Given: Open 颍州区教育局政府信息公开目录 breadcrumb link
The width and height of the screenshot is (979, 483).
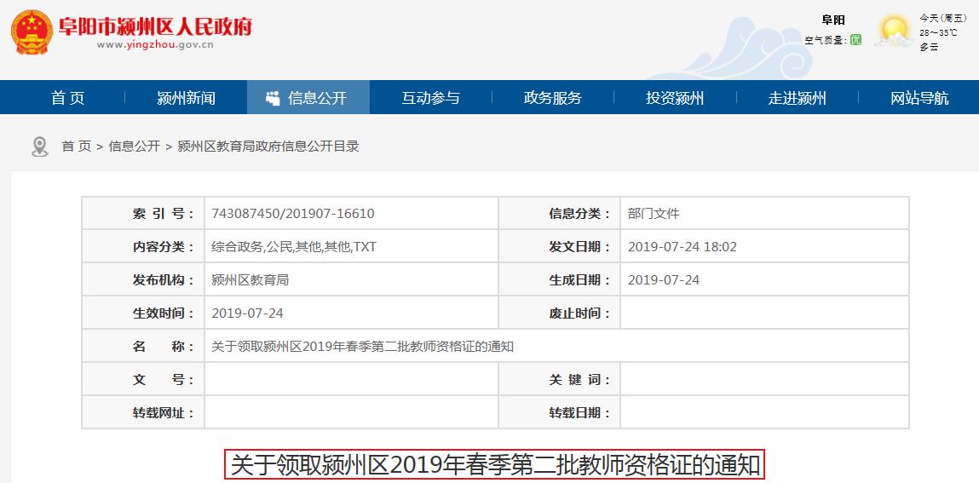Looking at the screenshot, I should coord(268,147).
